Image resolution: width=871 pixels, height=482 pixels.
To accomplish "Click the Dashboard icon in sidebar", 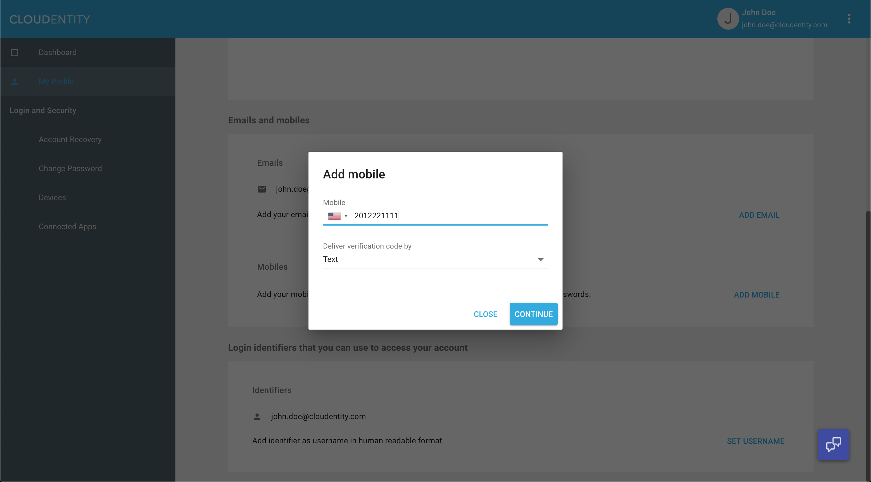I will 14,52.
